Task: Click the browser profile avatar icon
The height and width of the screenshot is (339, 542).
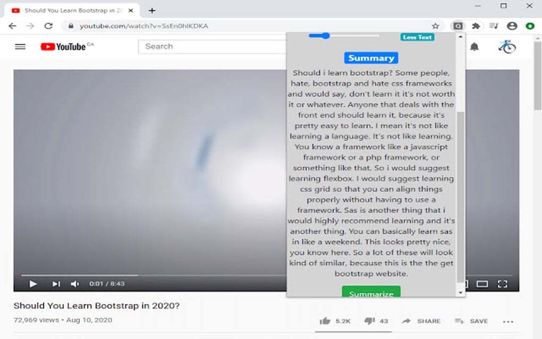Action: click(x=512, y=25)
